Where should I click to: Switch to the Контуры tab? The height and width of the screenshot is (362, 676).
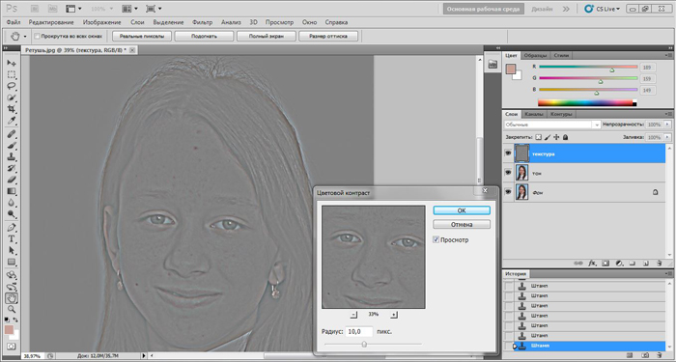click(x=561, y=114)
